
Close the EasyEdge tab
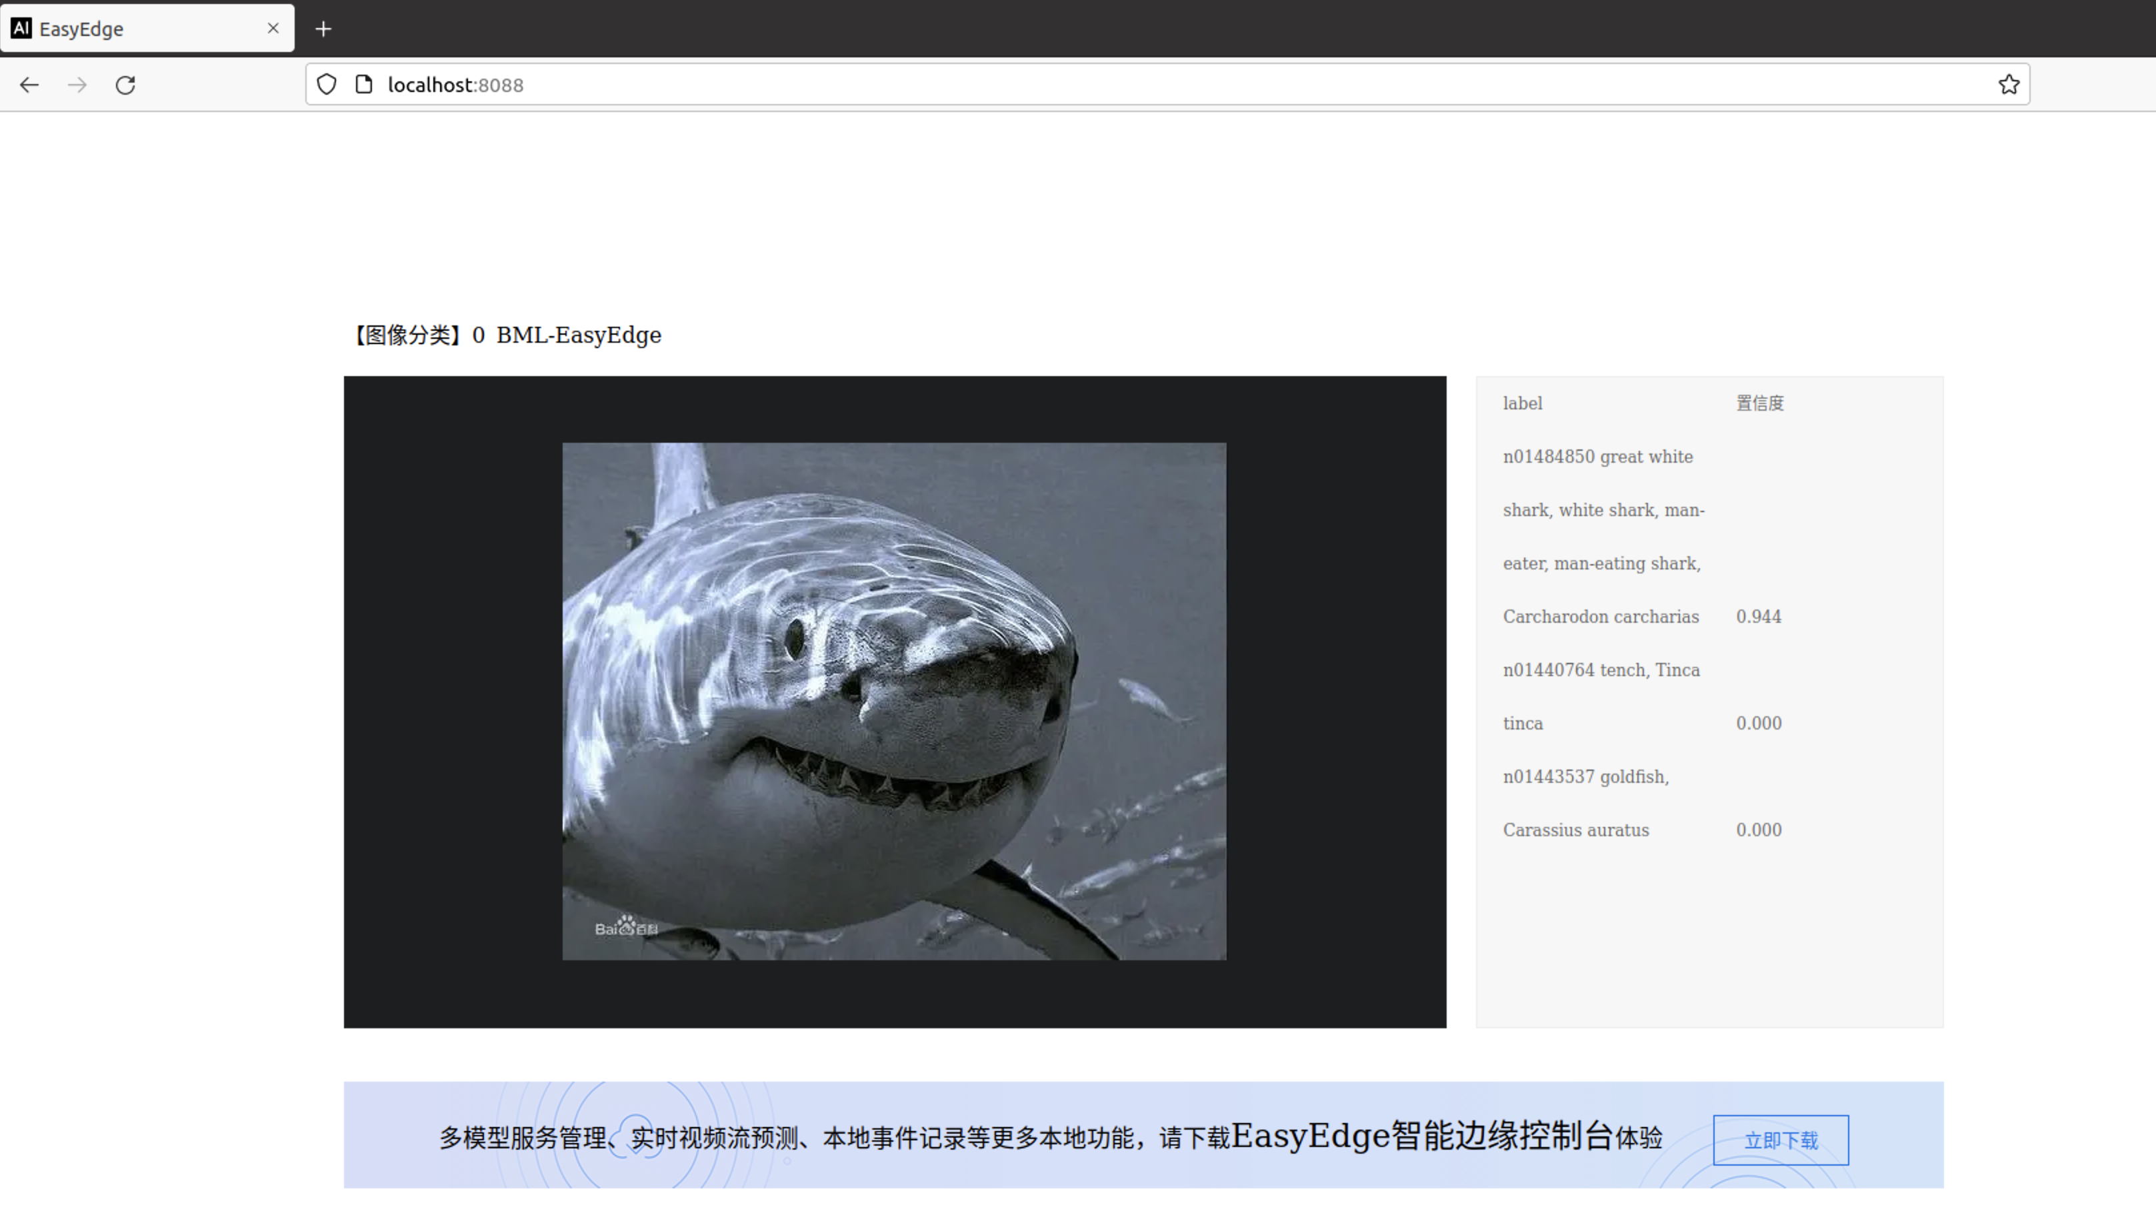click(273, 28)
